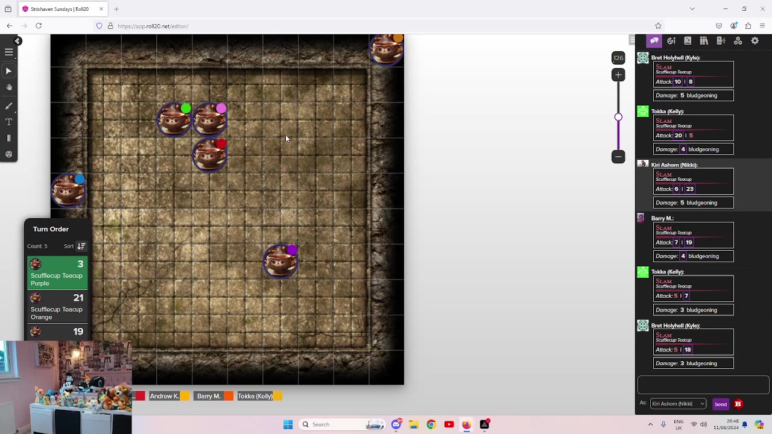772x434 pixels.
Task: Select the purple-marked teacup token
Action: pyautogui.click(x=280, y=261)
